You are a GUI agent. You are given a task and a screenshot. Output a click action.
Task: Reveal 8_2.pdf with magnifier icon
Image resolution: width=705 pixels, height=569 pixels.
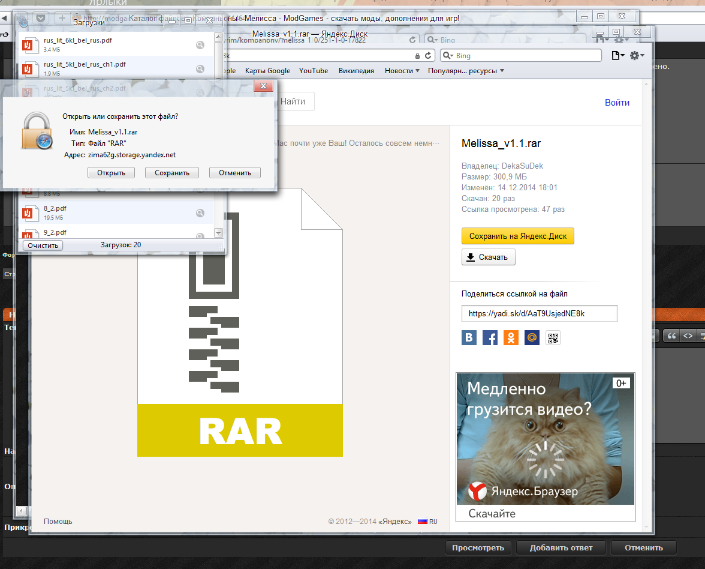point(200,213)
